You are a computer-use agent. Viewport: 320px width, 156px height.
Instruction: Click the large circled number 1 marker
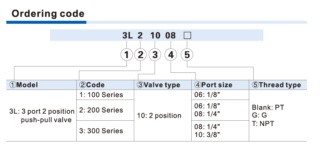(127, 55)
